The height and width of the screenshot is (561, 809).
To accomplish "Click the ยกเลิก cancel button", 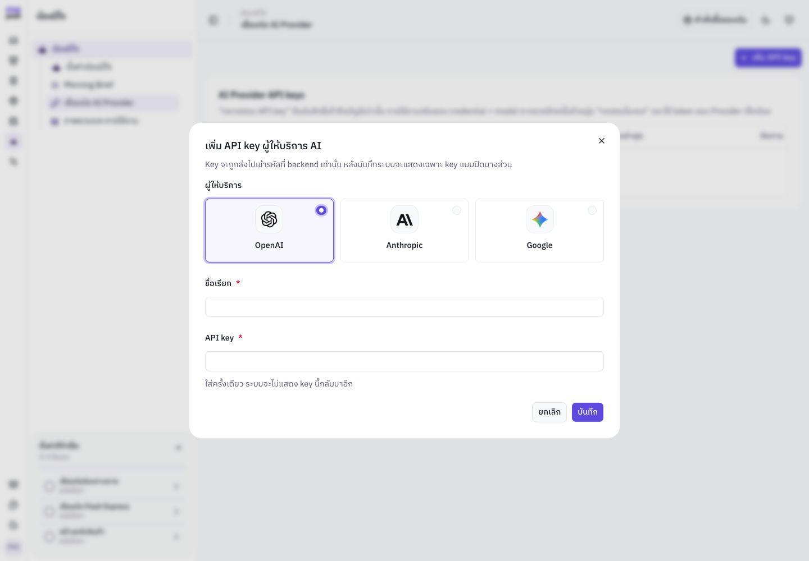I will click(549, 412).
